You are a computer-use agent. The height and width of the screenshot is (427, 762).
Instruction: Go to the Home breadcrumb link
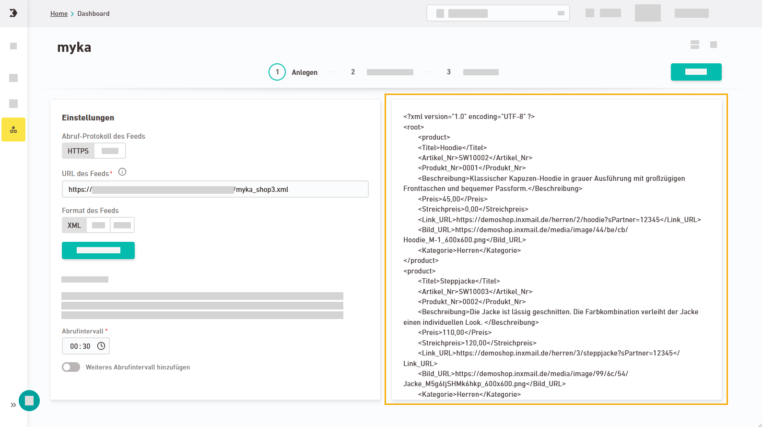pos(59,13)
